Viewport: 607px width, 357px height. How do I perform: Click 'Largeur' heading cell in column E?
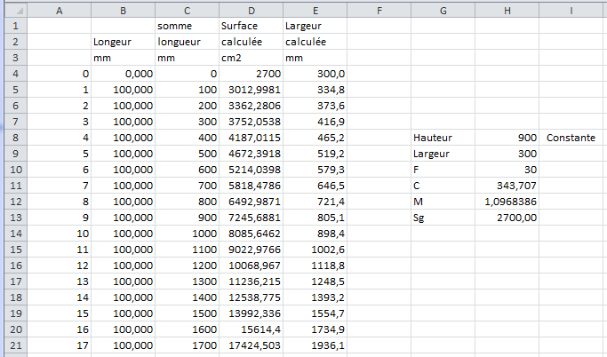click(x=315, y=26)
